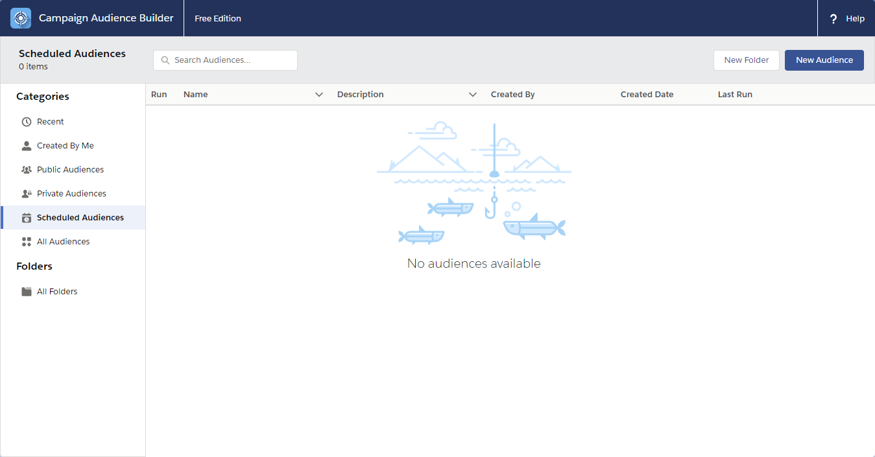Select the lock-user icon for Private Audiences
This screenshot has width=875, height=457.
pos(27,193)
